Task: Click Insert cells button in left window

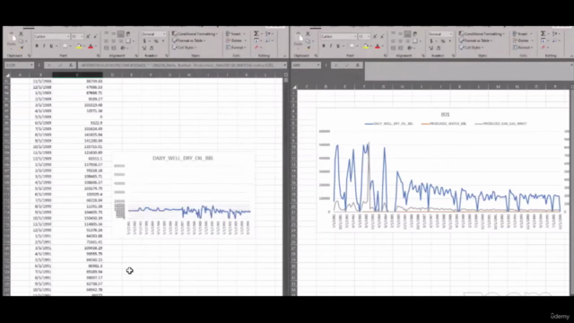Action: point(235,34)
